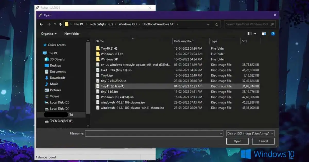Open 3D Objects folder icon
The height and width of the screenshot is (162, 309).
[x=47, y=59]
